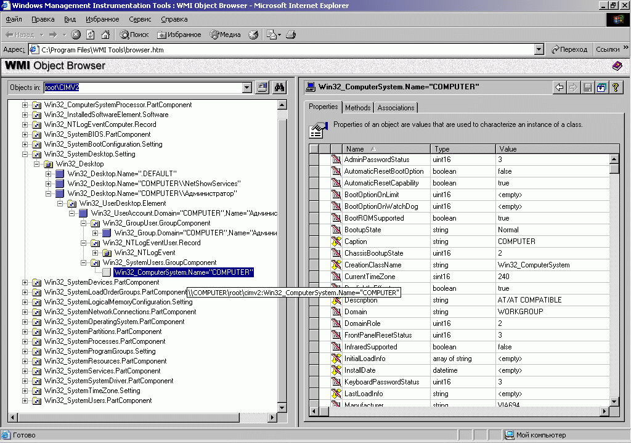
Task: Click the IE Edit page toolbar icon
Action: (x=272, y=35)
